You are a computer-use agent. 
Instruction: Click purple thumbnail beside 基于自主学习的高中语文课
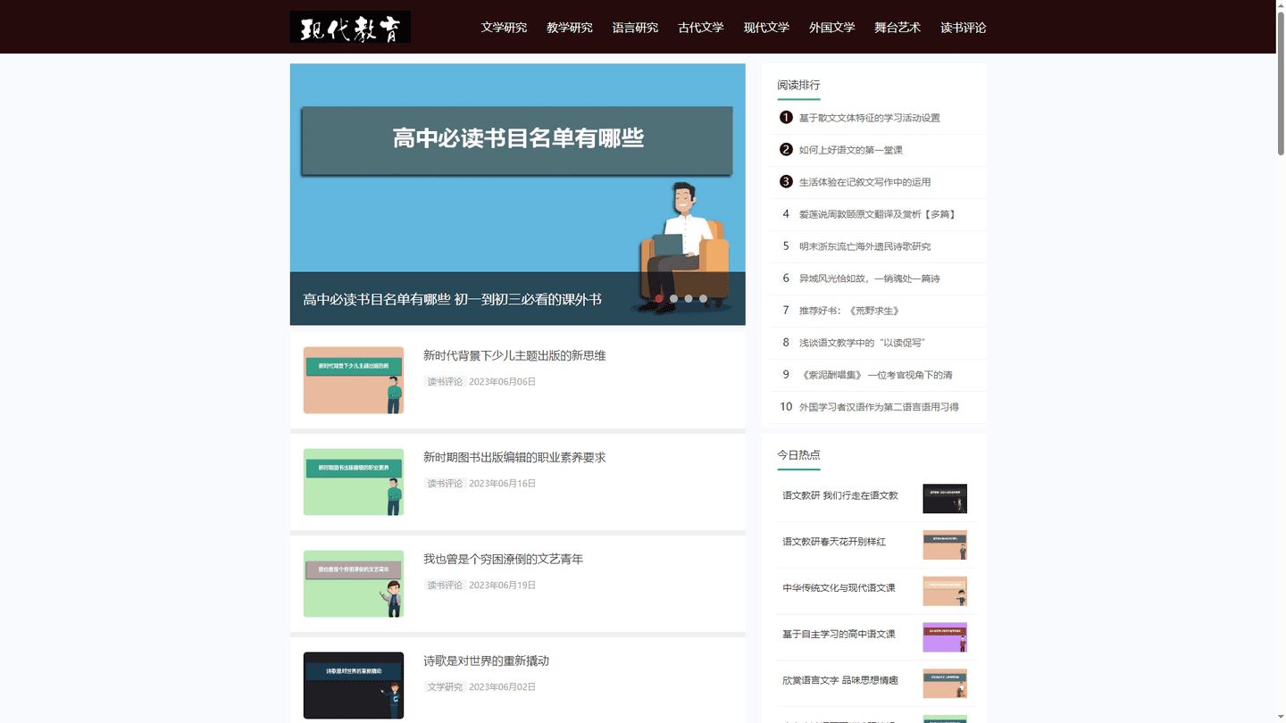coord(945,637)
